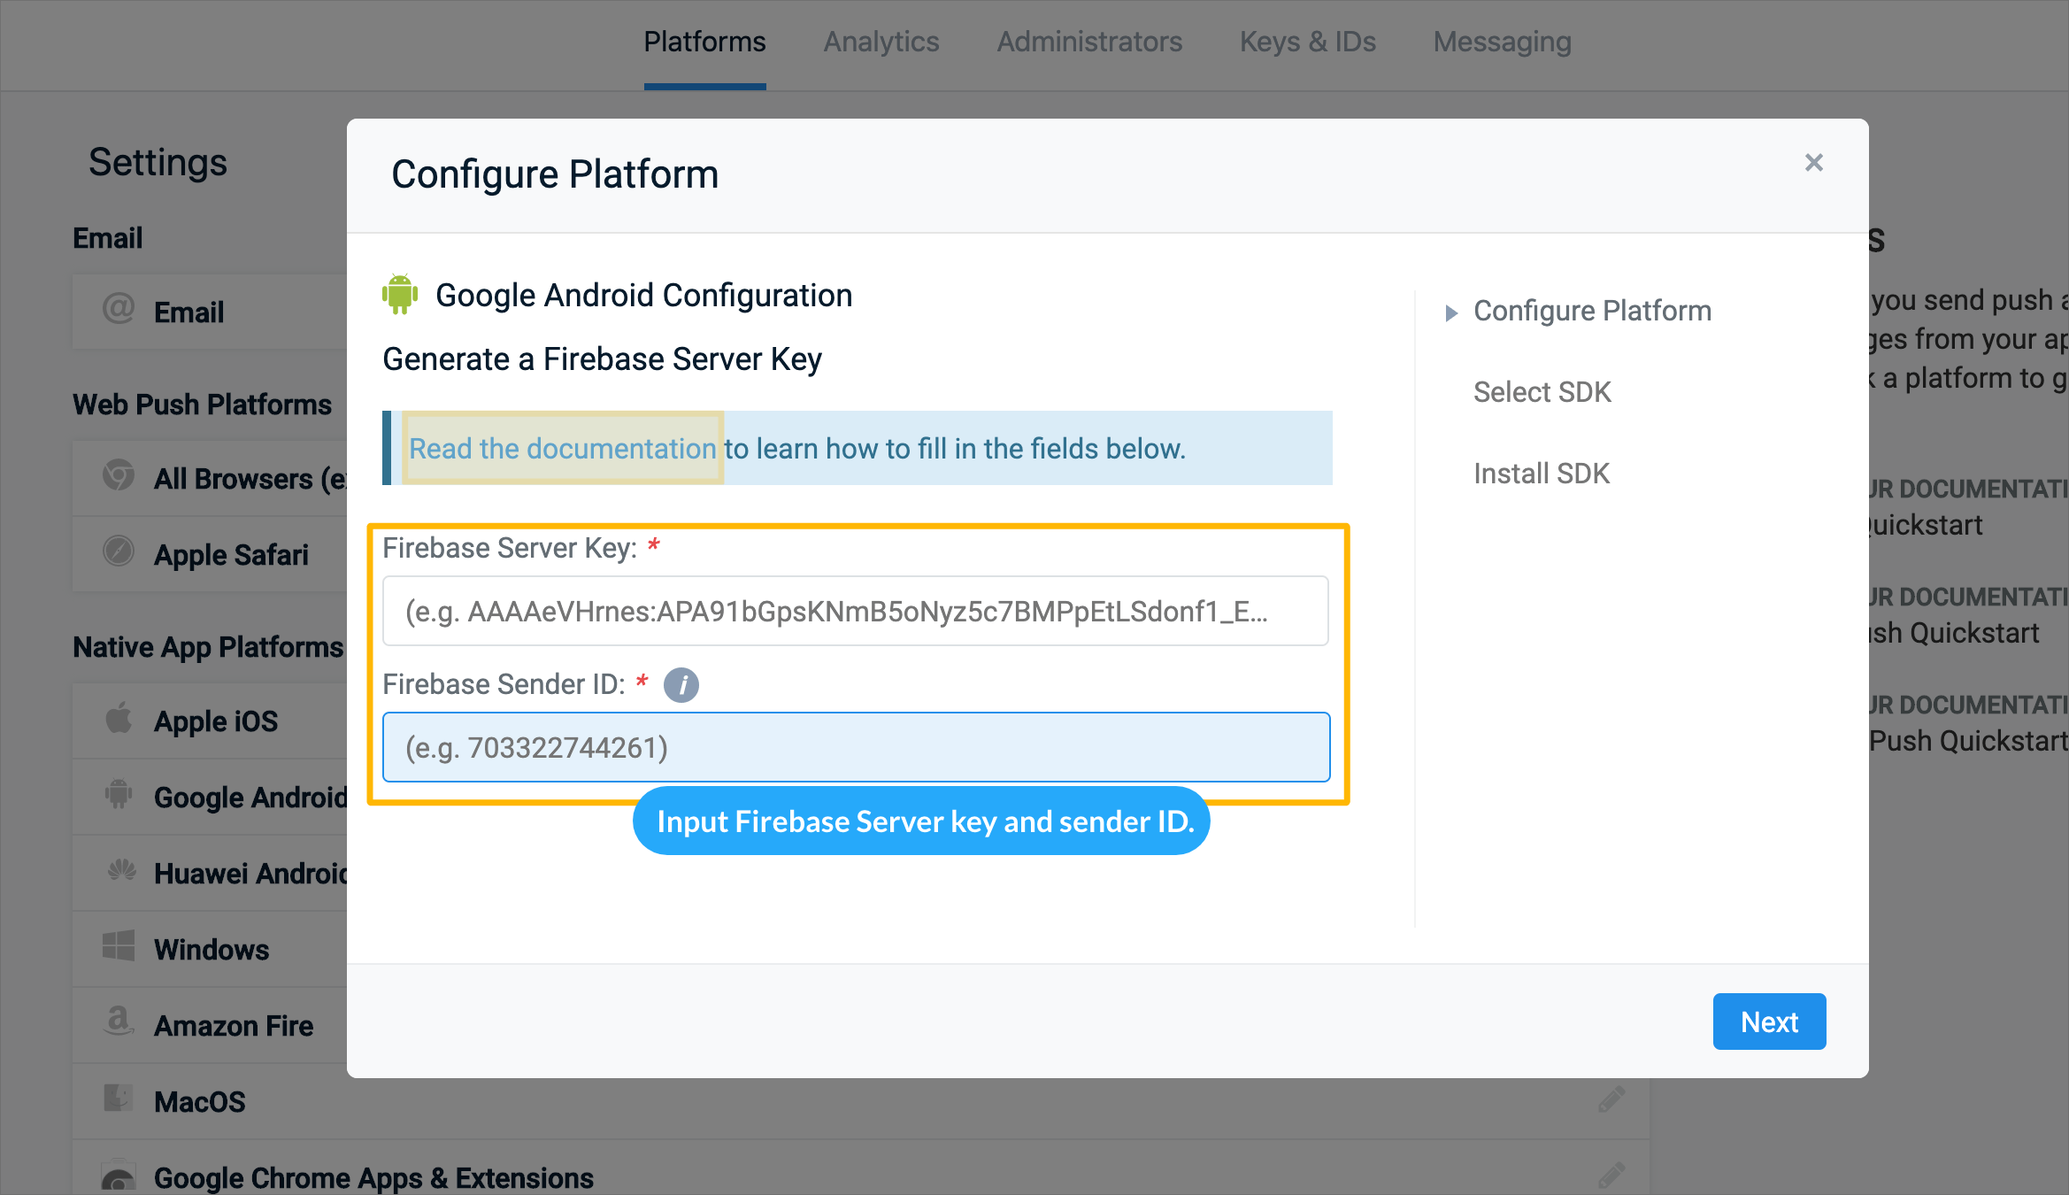2069x1195 pixels.
Task: Switch to the Messaging tab
Action: (1502, 42)
